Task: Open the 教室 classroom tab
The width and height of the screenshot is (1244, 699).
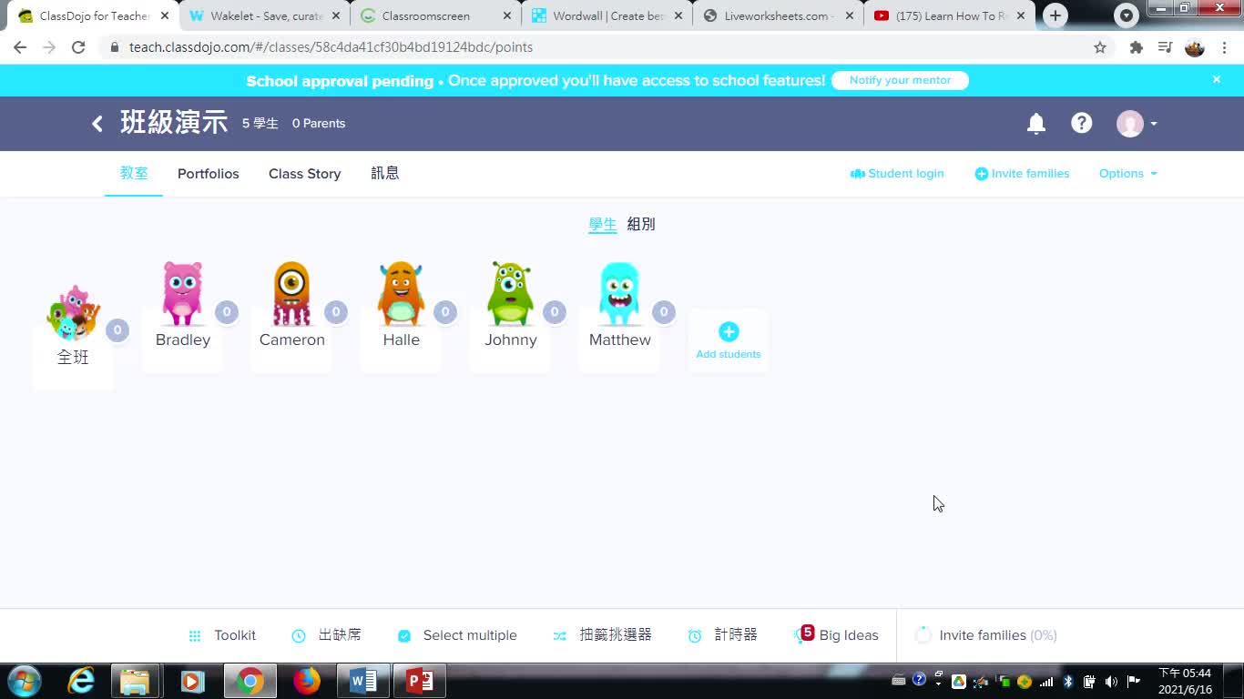Action: (134, 174)
